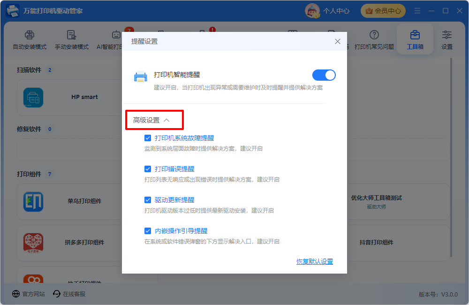469x305 pixels.
Task: Click the 打印组件 count badge 7
Action: click(50, 174)
